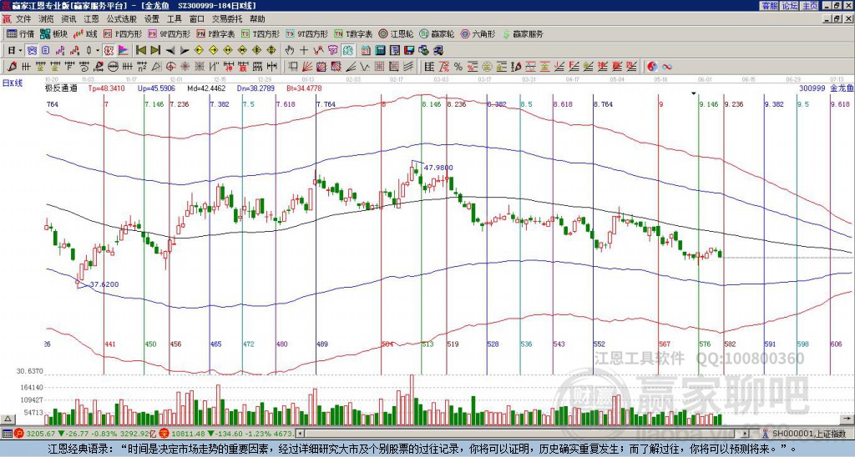Click the red floppy save icon

pos(409,51)
